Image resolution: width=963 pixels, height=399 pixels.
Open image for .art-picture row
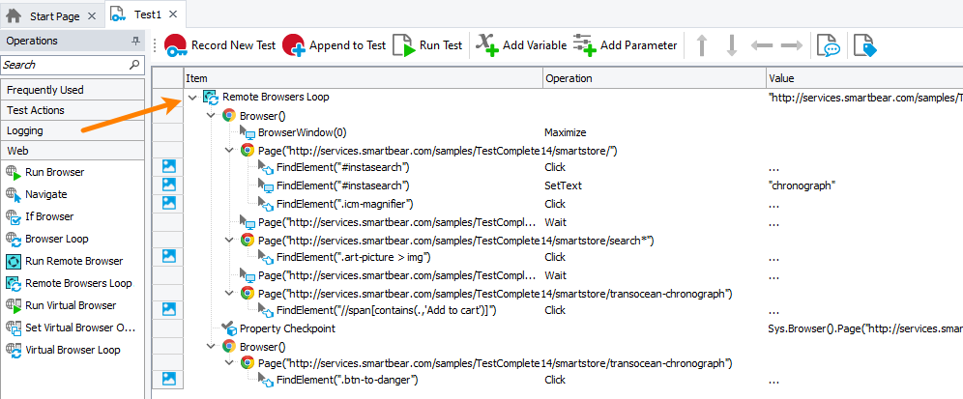(168, 255)
